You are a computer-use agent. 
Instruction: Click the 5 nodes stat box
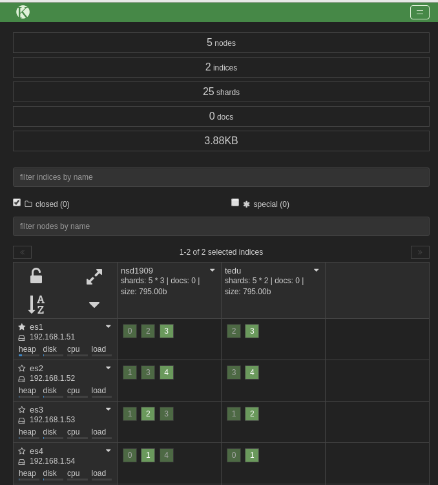(x=221, y=43)
